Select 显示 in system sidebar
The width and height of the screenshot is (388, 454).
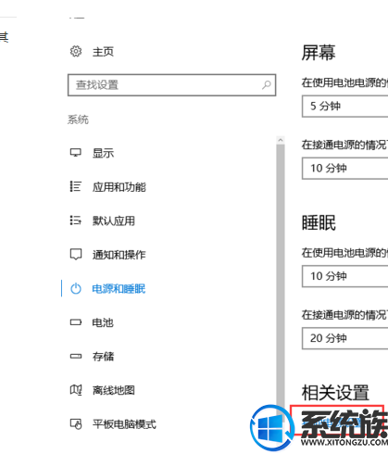pyautogui.click(x=103, y=153)
